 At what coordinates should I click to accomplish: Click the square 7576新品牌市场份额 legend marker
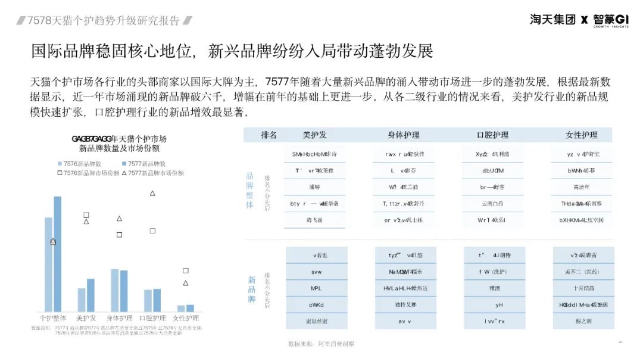pos(60,173)
